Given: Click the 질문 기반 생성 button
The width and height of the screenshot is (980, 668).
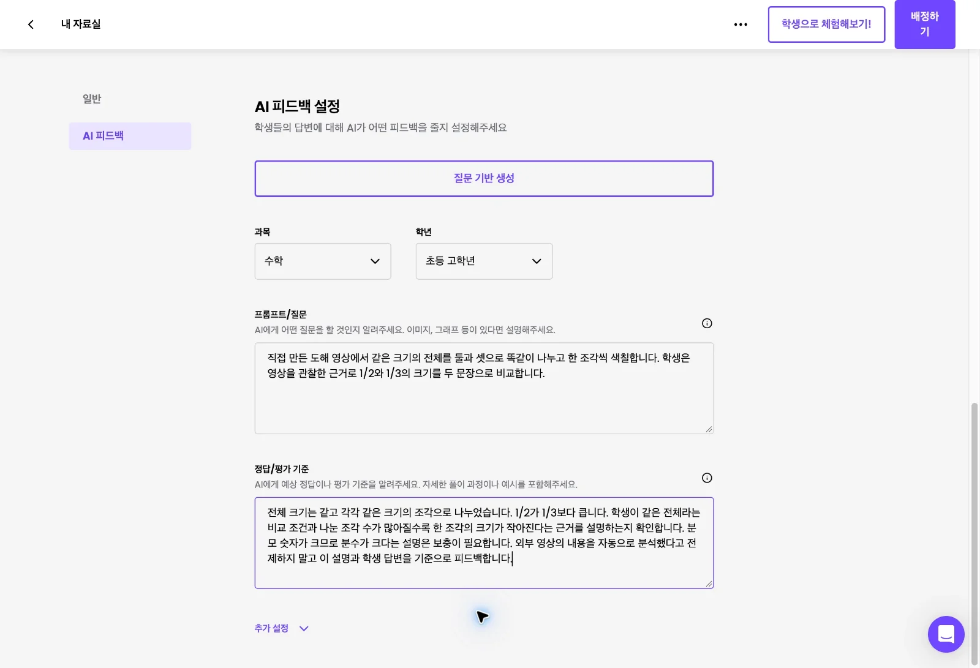Looking at the screenshot, I should (484, 179).
